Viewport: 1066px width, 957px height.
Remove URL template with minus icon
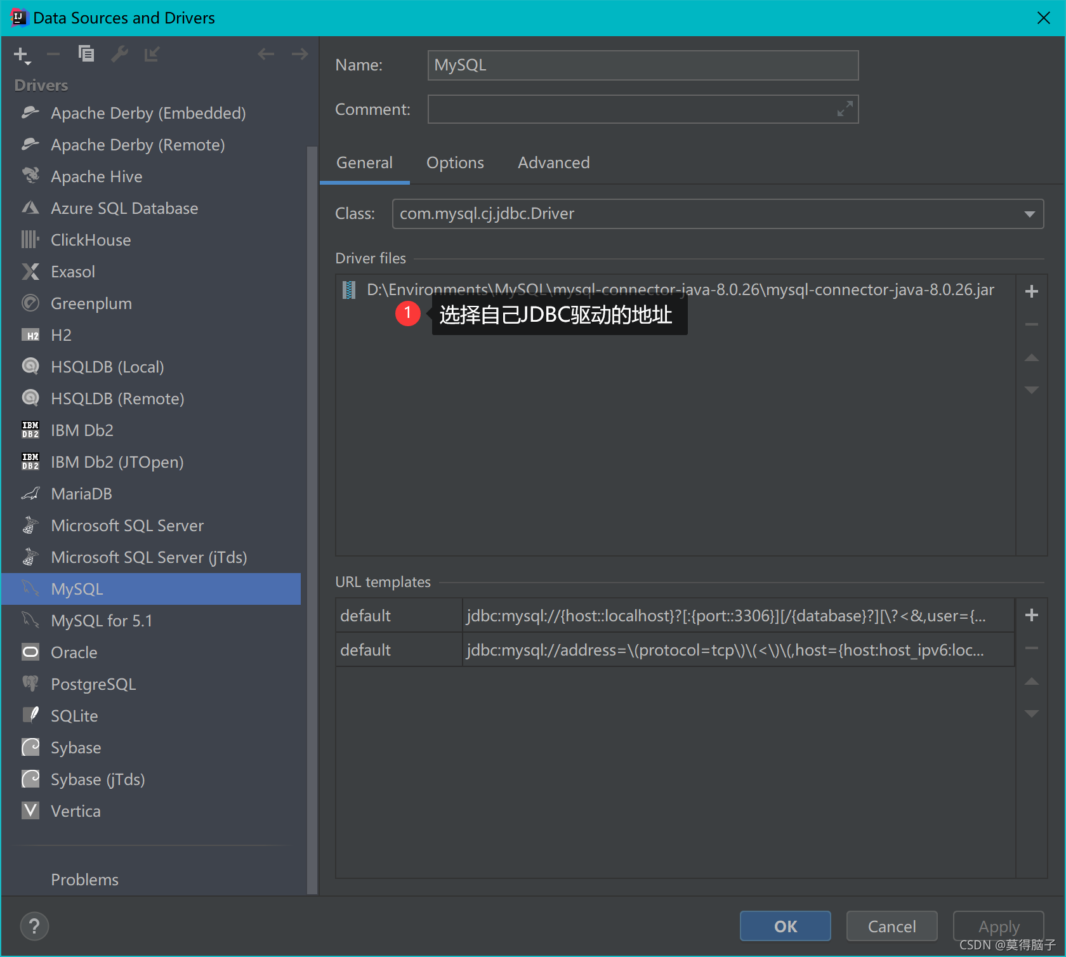point(1032,648)
